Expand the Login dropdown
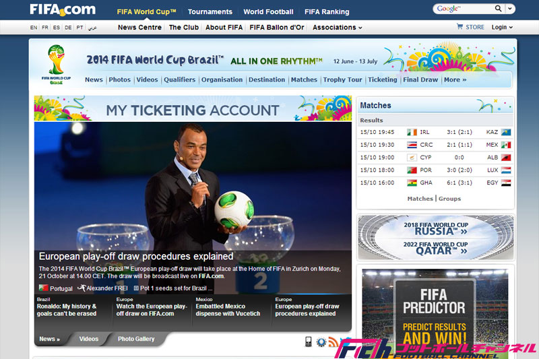The height and width of the screenshot is (359, 539). [x=502, y=28]
